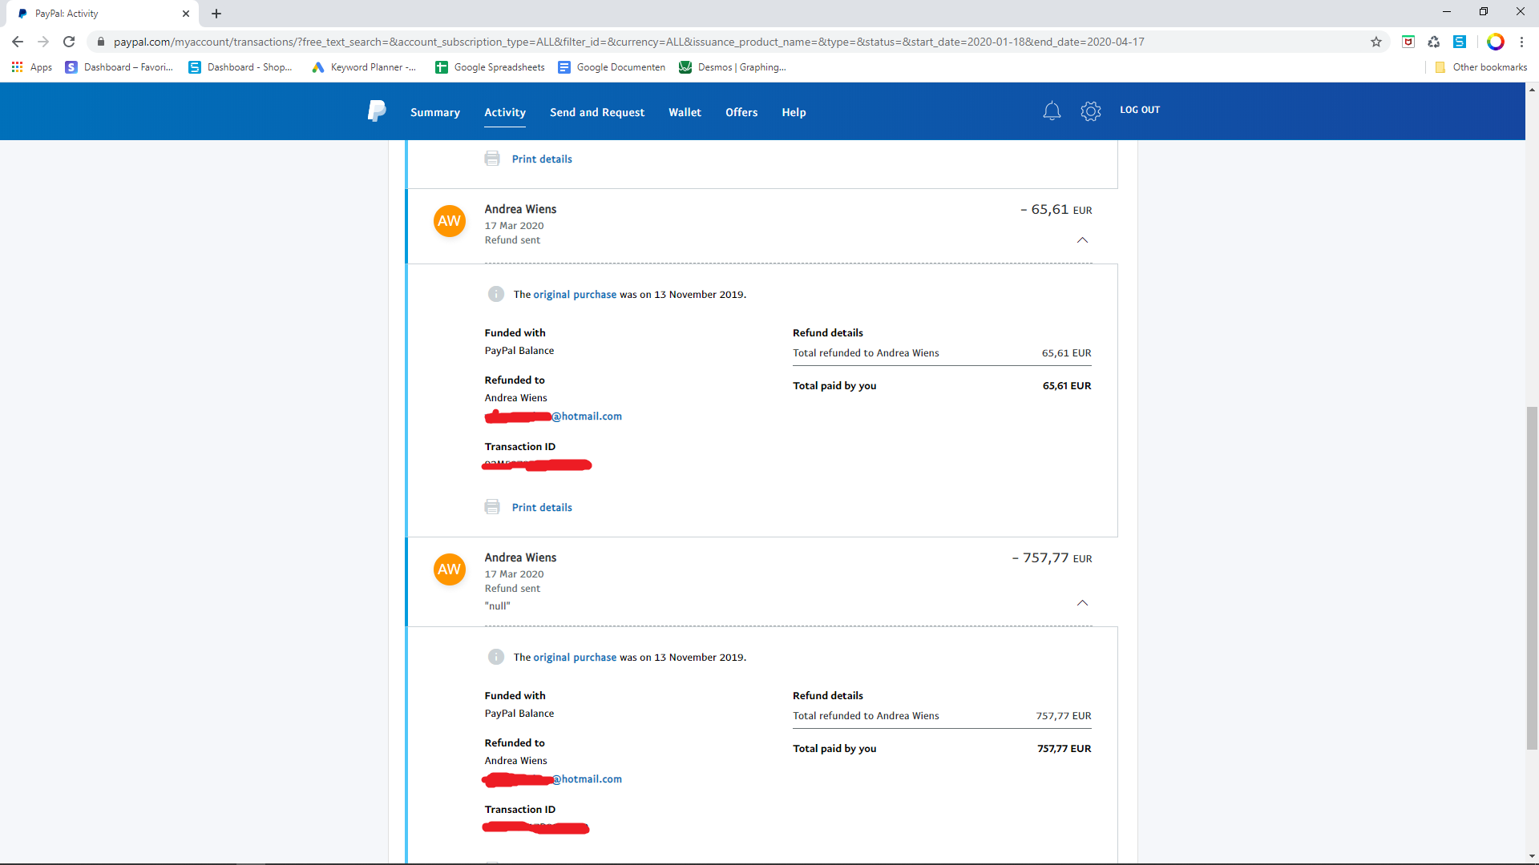Reload the page with the refresh icon
This screenshot has height=865, width=1539.
click(69, 42)
